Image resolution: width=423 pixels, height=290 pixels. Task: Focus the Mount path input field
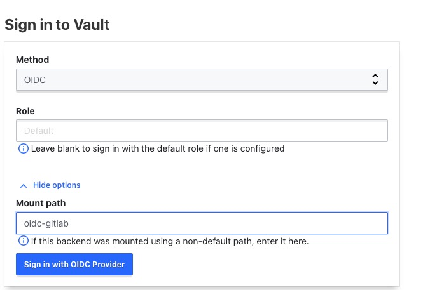click(202, 223)
